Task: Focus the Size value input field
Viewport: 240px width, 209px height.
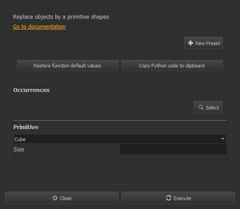Action: pyautogui.click(x=173, y=149)
